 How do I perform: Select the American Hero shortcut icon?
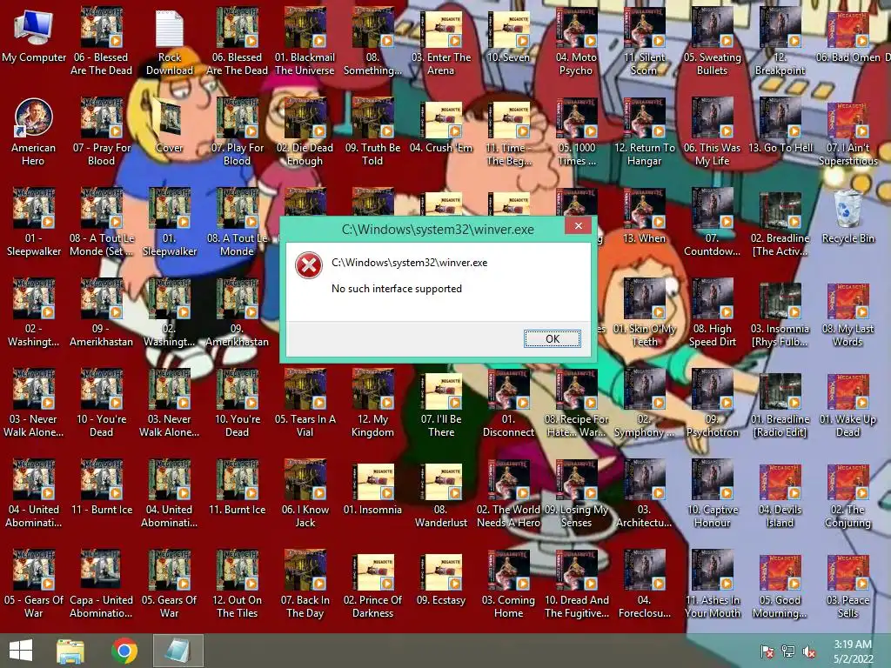click(34, 132)
